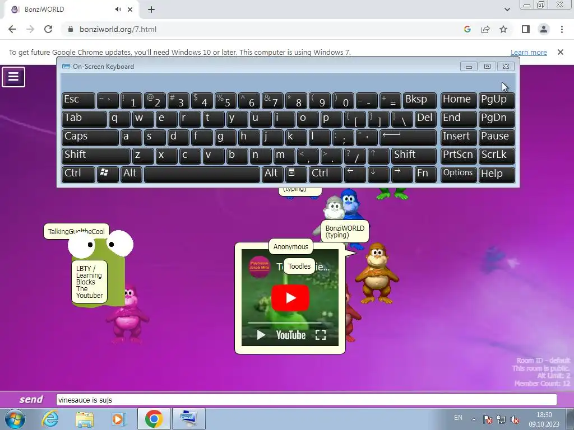
Task: Click the address bar URL
Action: [x=118, y=29]
